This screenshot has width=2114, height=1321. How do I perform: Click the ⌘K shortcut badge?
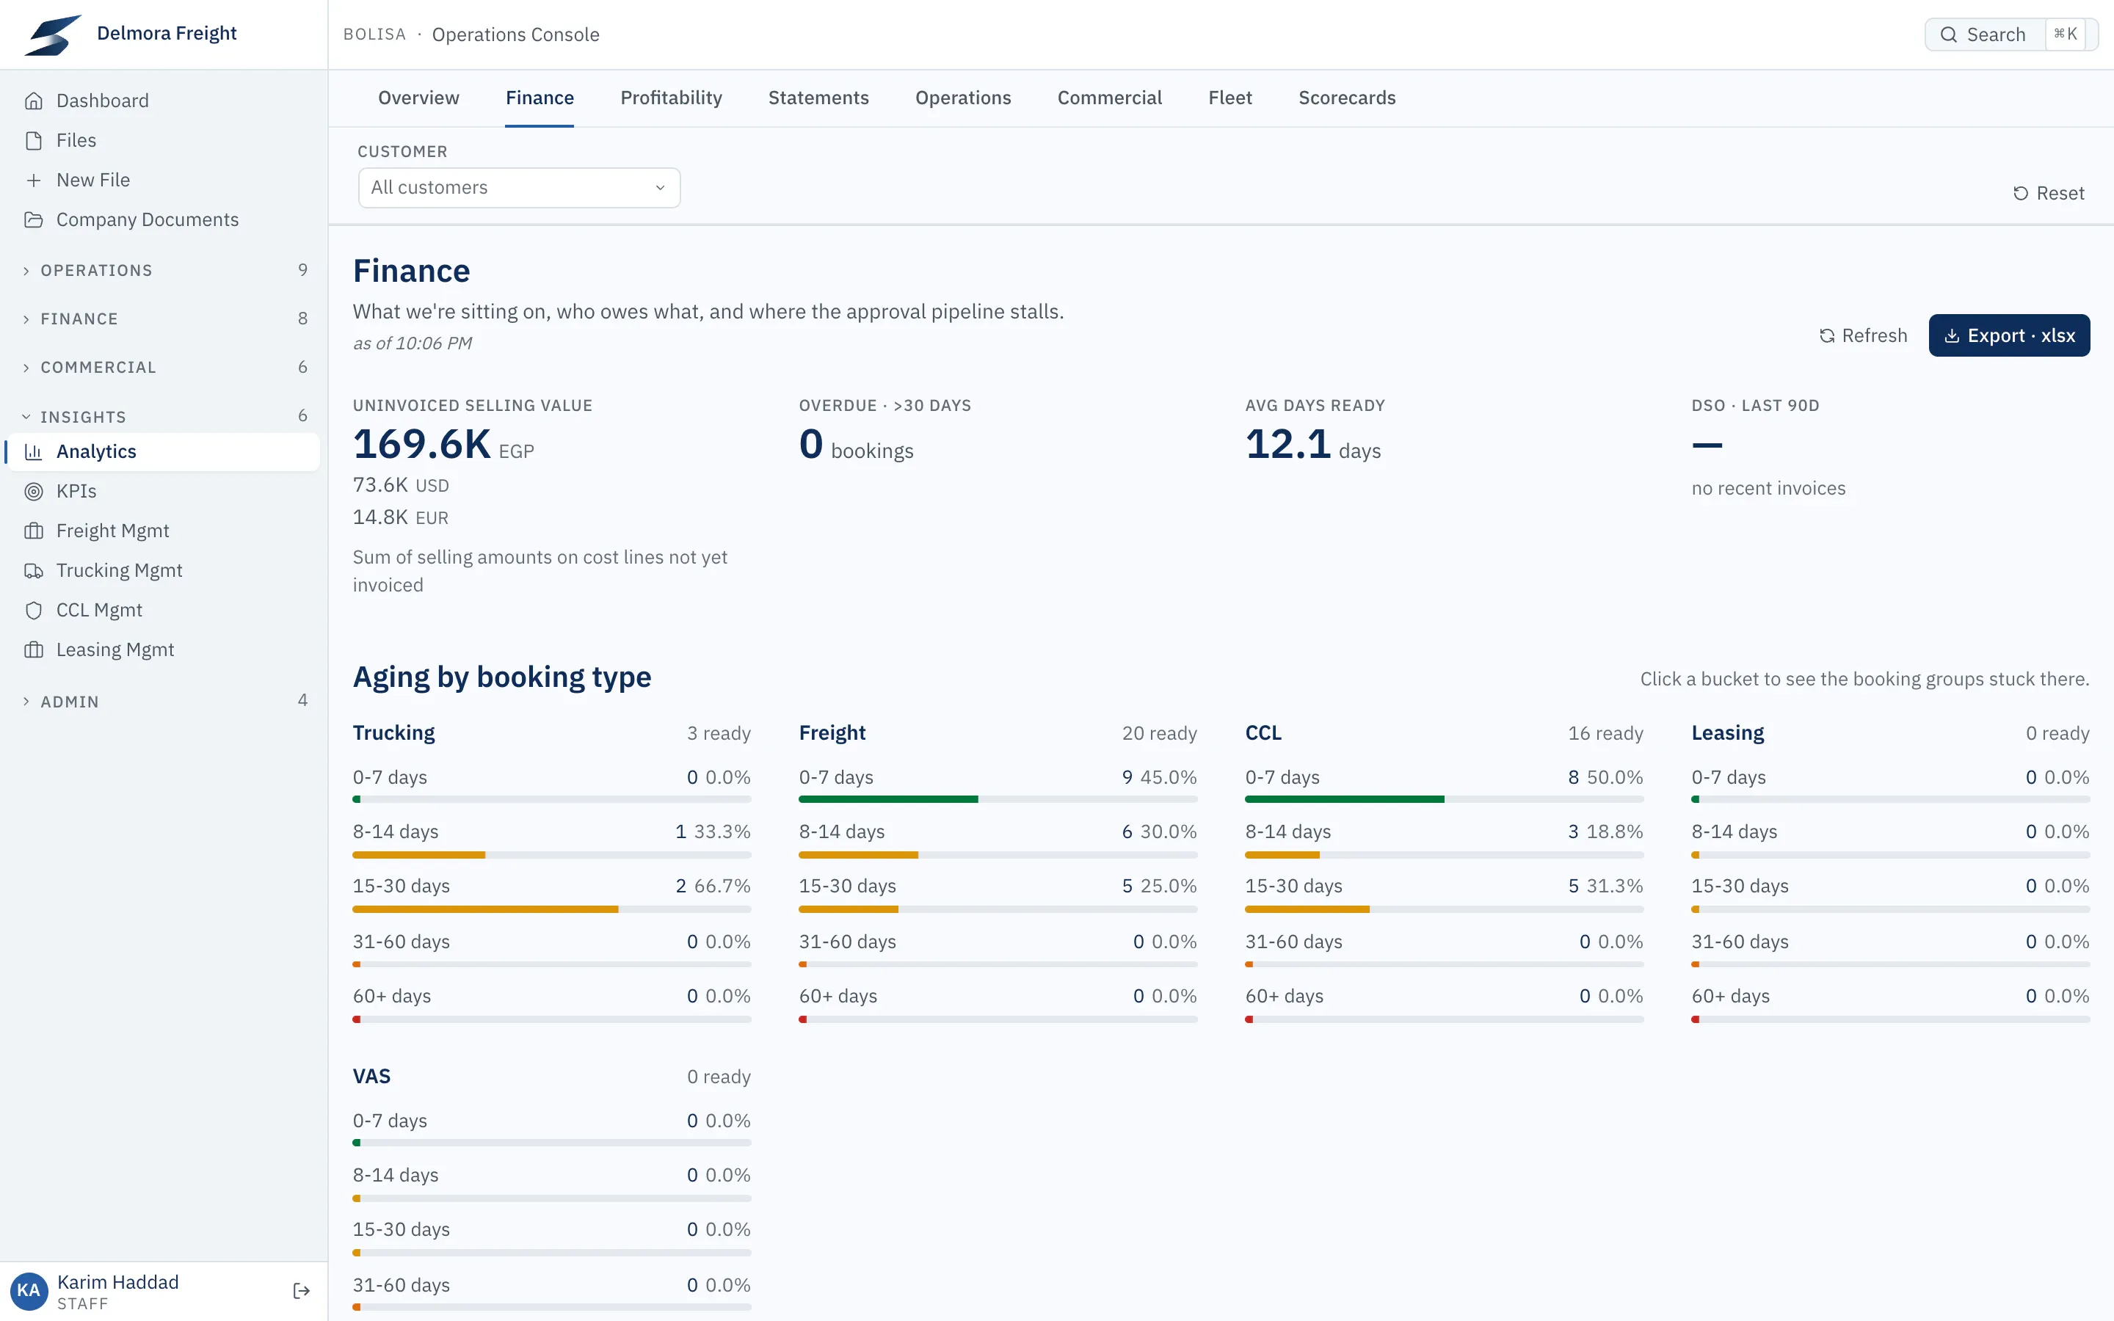tap(2065, 34)
